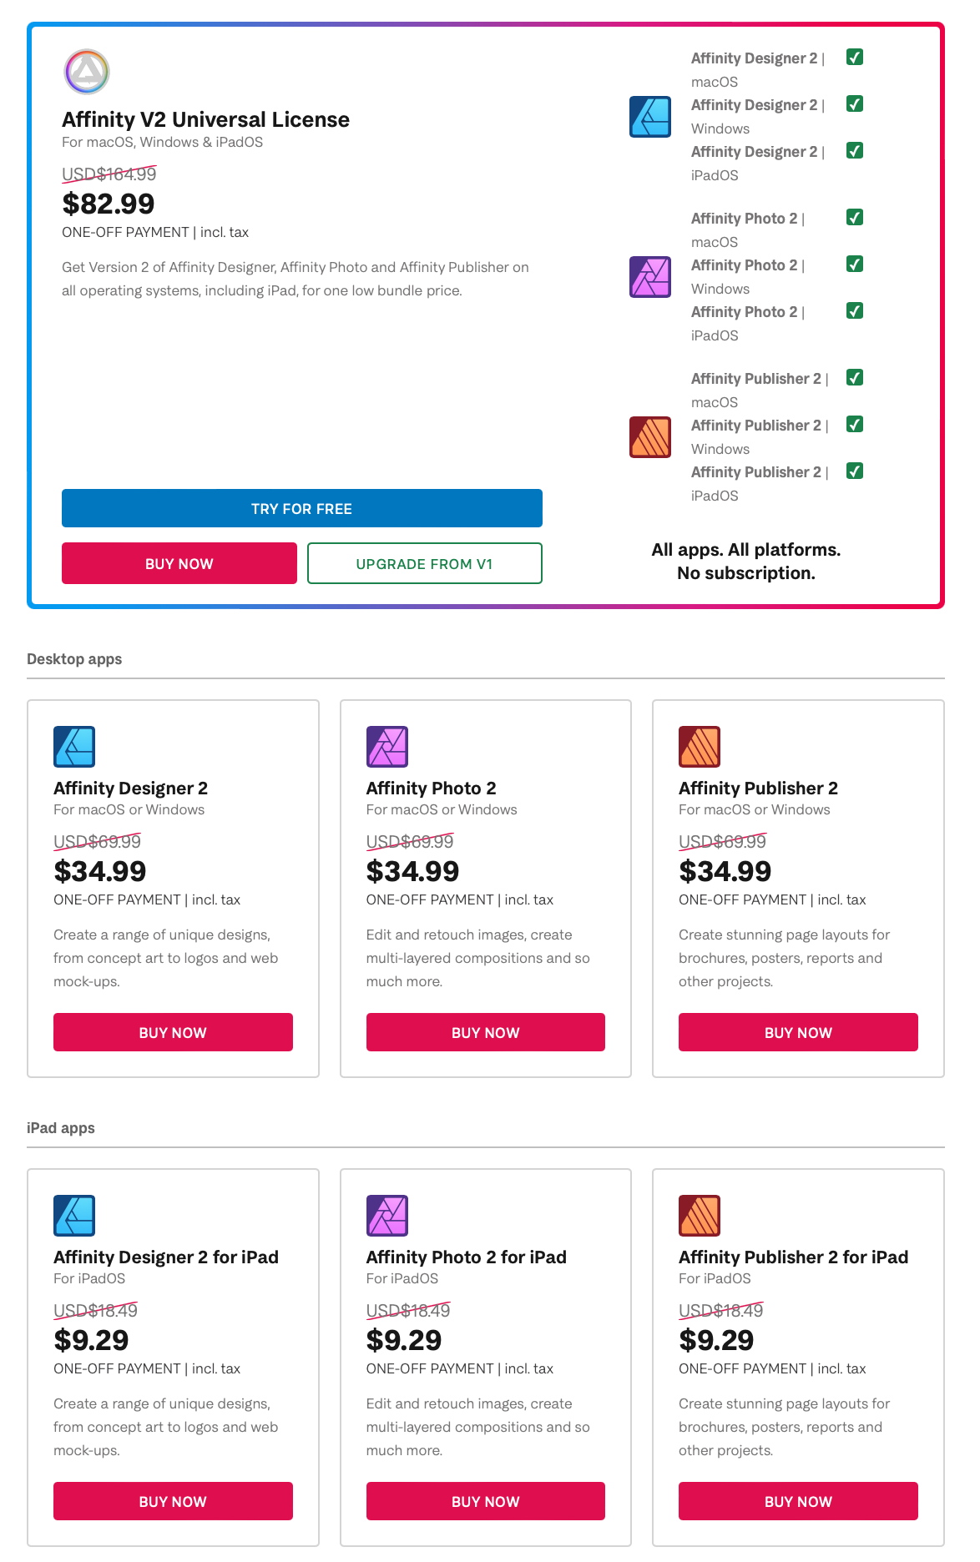Select the Affinity Photo 2 bundle app icon
This screenshot has width=980, height=1562.
click(649, 276)
